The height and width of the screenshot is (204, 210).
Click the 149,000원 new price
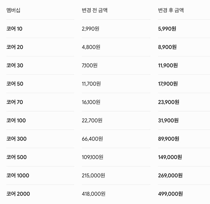click(x=170, y=157)
